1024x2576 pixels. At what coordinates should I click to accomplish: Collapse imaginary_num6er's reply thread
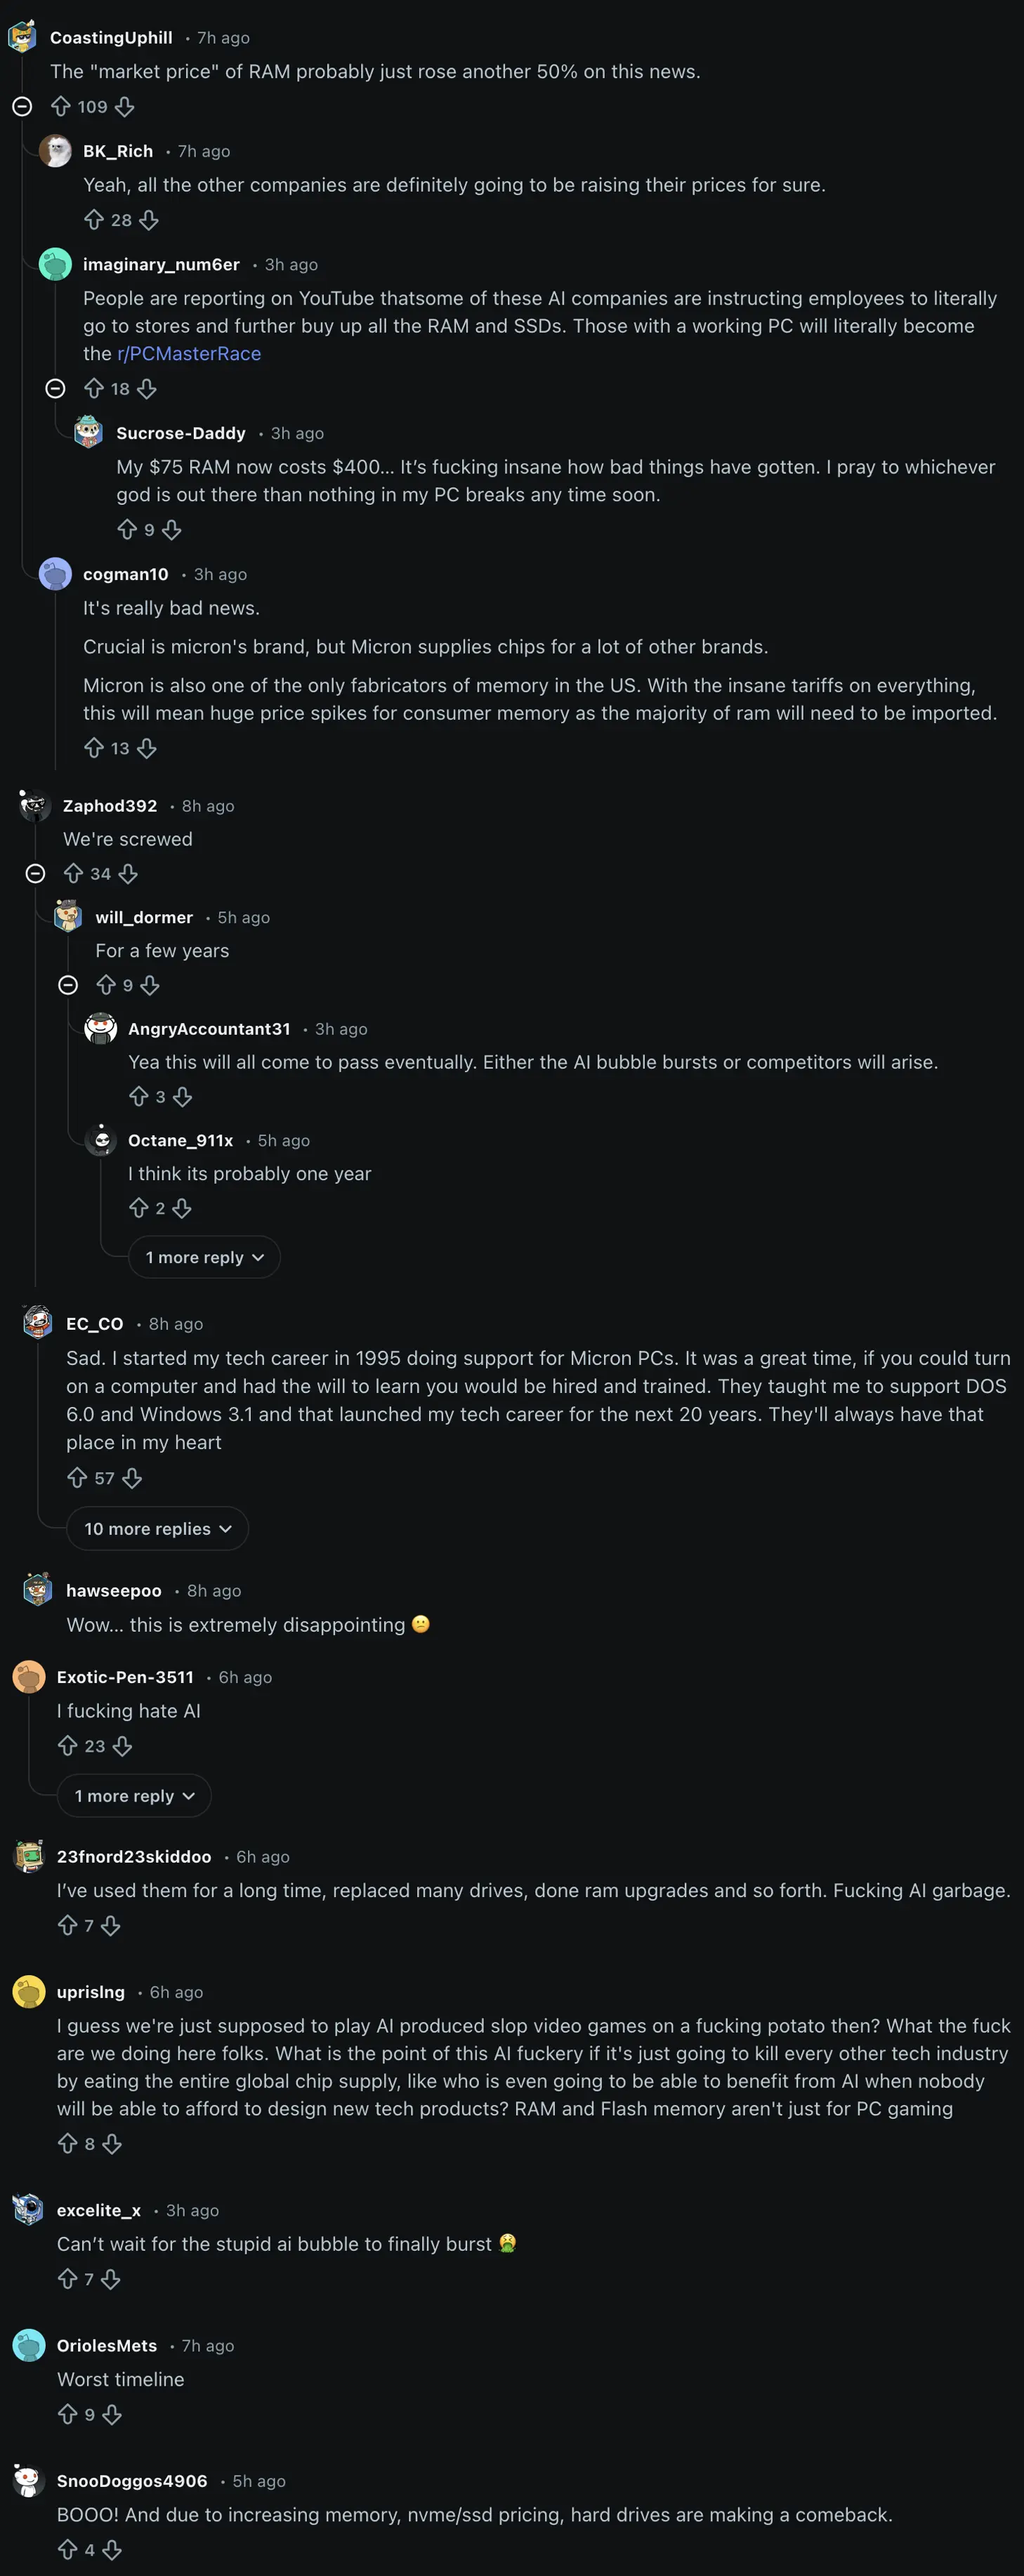[x=56, y=389]
